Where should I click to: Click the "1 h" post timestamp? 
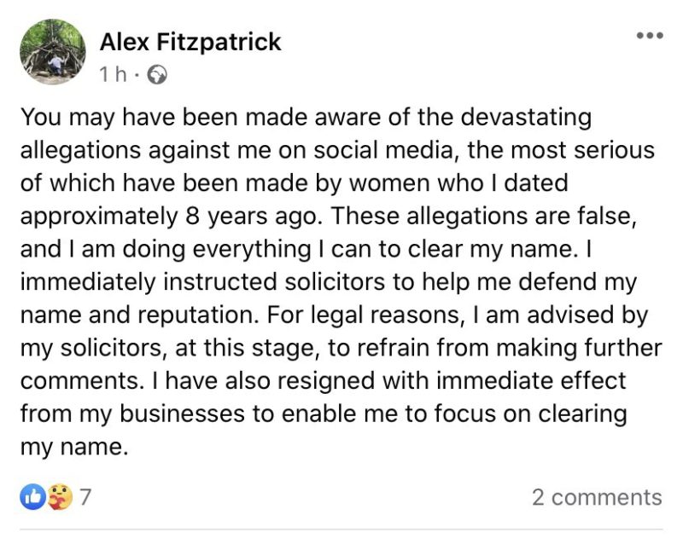[x=113, y=74]
